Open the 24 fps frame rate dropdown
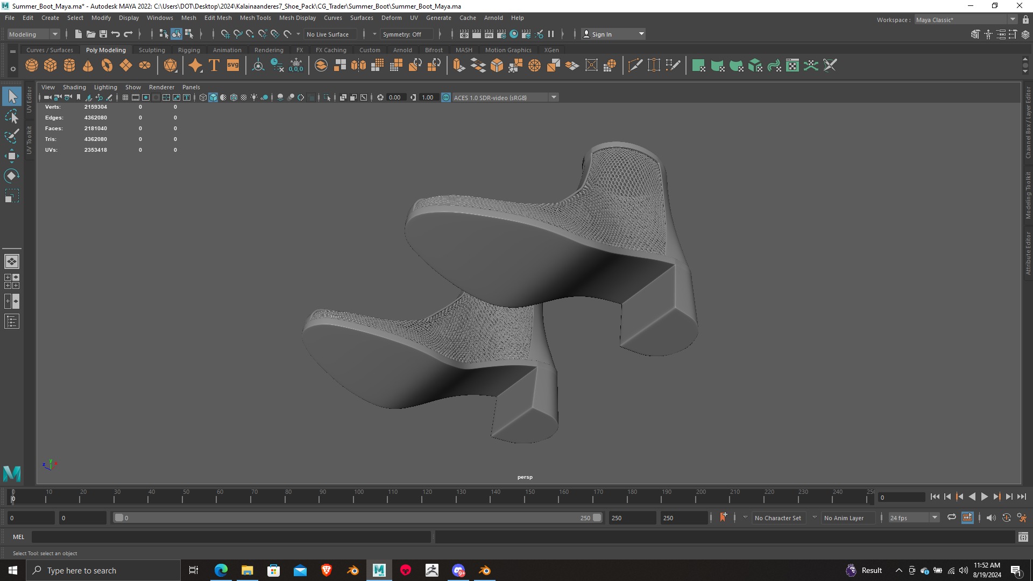This screenshot has width=1033, height=581. tap(914, 518)
